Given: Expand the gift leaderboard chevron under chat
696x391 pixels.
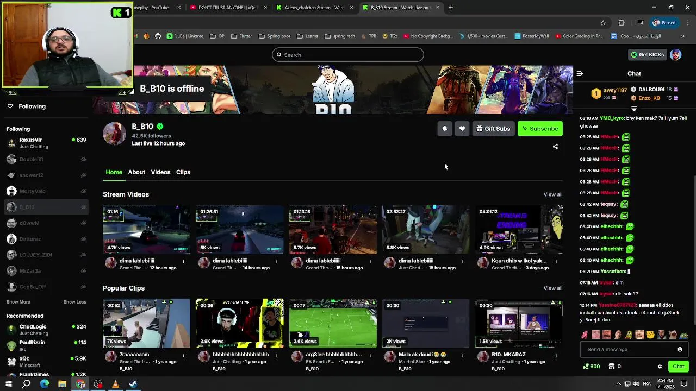Looking at the screenshot, I should pyautogui.click(x=634, y=109).
